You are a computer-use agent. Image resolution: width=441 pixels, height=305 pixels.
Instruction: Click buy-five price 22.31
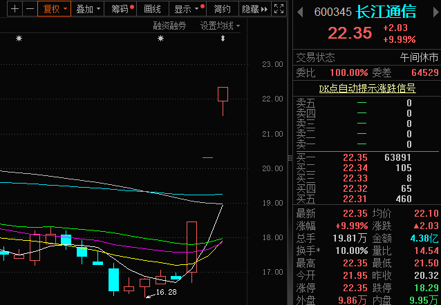click(355, 199)
